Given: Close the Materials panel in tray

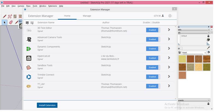Looking at the screenshot, I should pos(209,33).
